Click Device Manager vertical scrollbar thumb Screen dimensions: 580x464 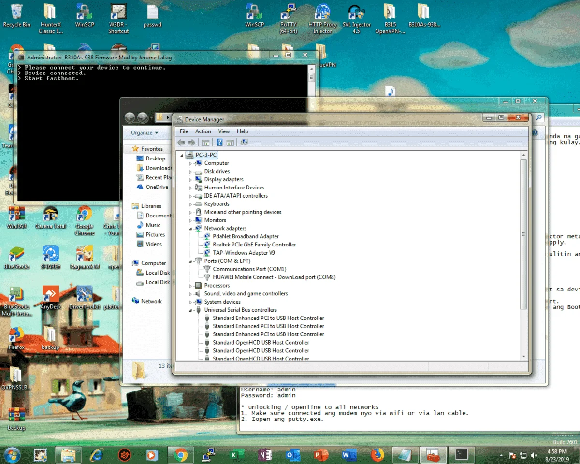pyautogui.click(x=523, y=234)
